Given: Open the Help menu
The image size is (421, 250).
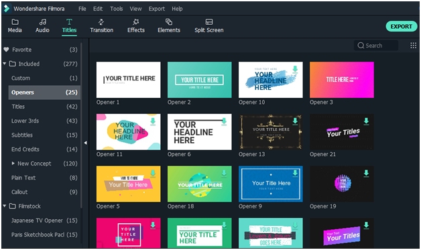Looking at the screenshot, I should pos(177,9).
